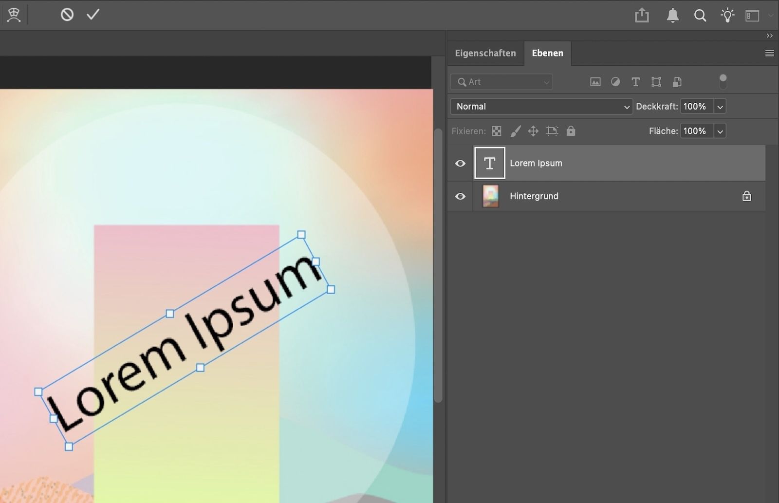The width and height of the screenshot is (779, 503).
Task: Hide the Lorem Ipsum layer
Action: pyautogui.click(x=460, y=164)
